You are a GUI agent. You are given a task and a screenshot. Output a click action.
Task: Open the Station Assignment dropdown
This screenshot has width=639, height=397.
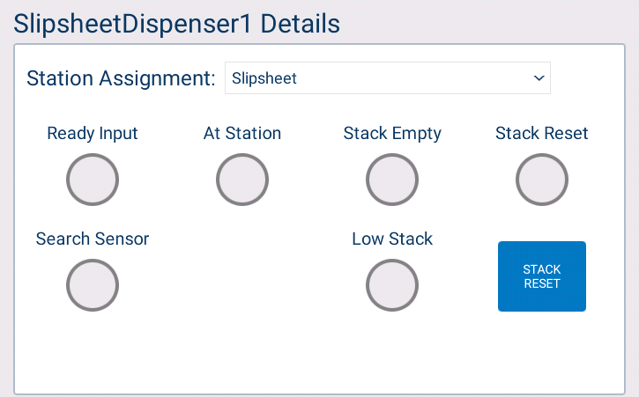click(x=388, y=78)
